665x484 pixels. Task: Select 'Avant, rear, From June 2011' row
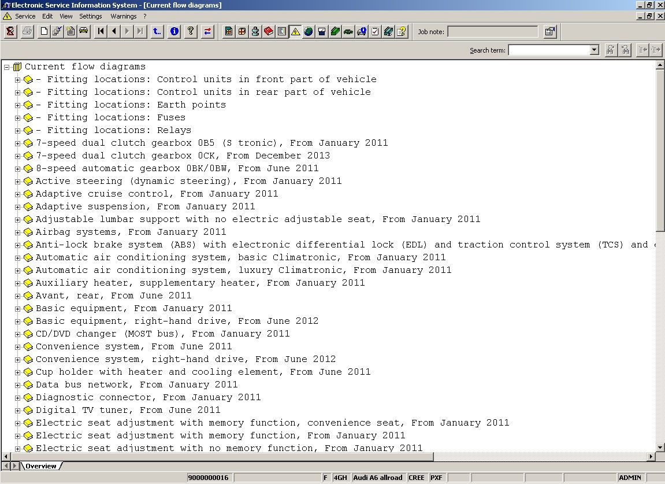point(114,296)
